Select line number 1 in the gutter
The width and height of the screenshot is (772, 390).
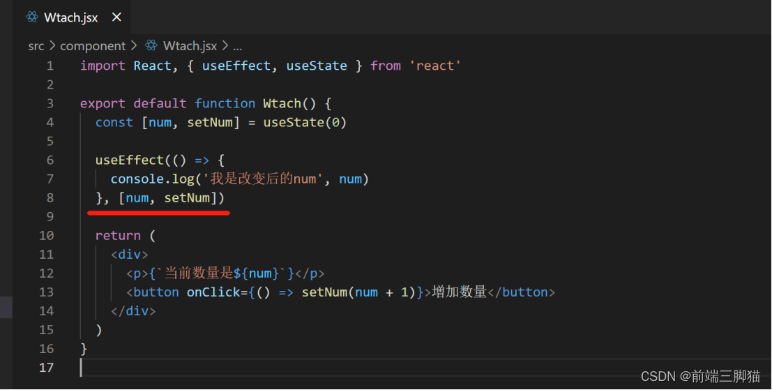click(50, 66)
